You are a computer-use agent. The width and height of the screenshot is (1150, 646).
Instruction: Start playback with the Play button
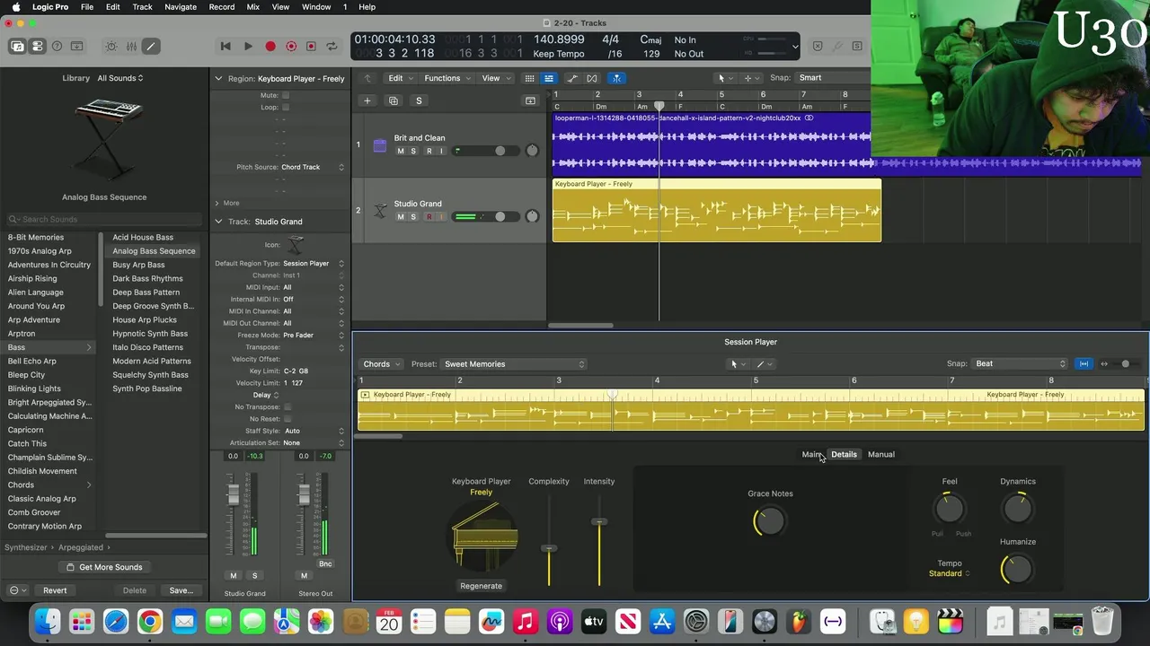tap(248, 47)
